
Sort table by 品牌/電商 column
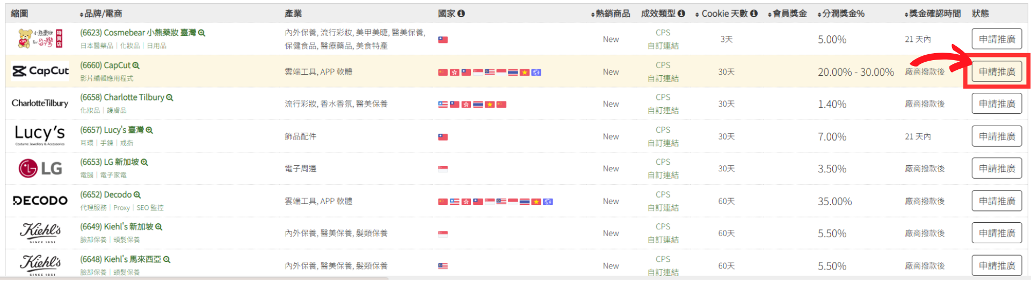[x=100, y=13]
